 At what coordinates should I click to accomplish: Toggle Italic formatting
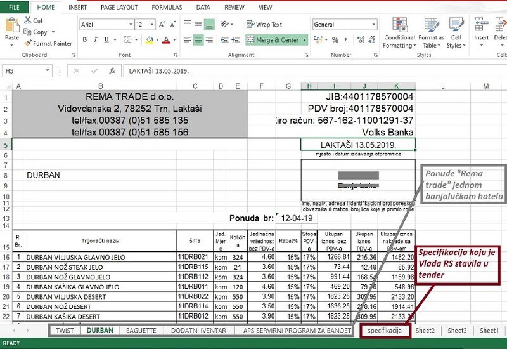(x=96, y=39)
